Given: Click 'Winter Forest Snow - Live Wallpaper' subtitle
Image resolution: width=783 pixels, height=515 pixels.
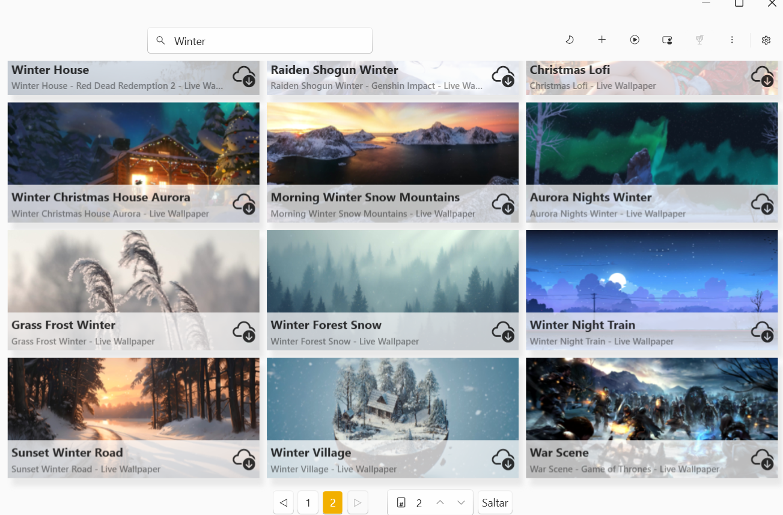Looking at the screenshot, I should point(345,341).
